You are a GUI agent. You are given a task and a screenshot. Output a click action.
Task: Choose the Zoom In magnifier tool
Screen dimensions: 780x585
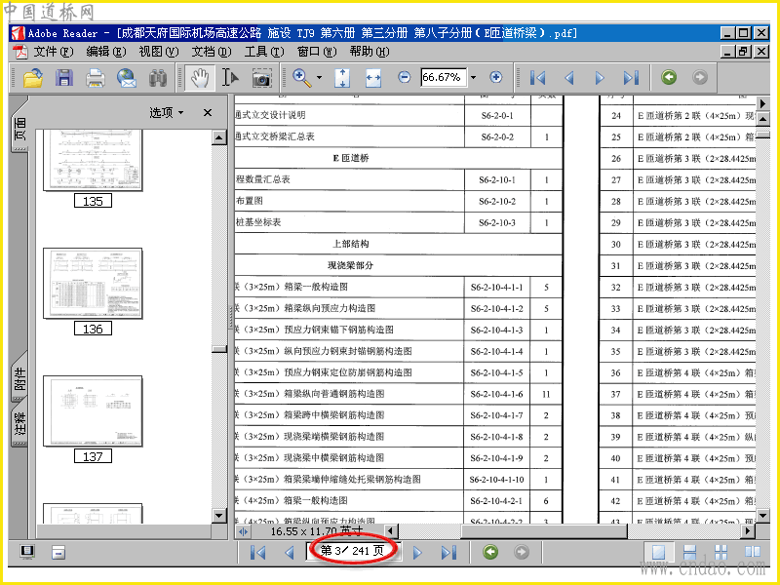(302, 78)
